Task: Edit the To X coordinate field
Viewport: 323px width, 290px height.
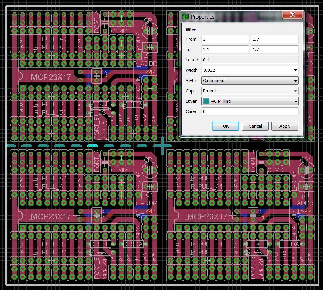Action: (x=225, y=49)
